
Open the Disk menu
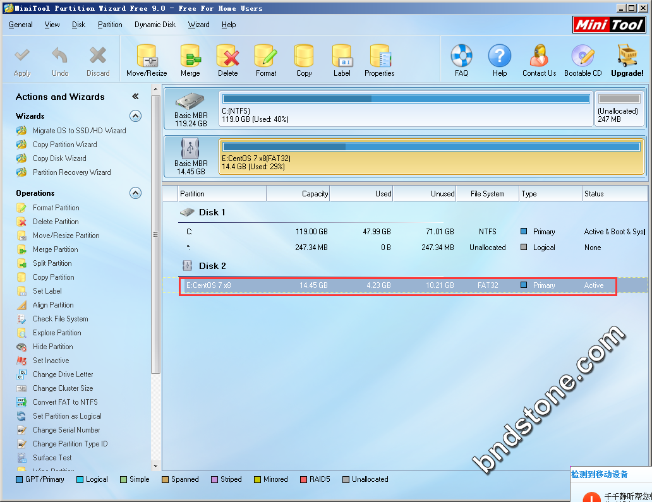[x=78, y=25]
